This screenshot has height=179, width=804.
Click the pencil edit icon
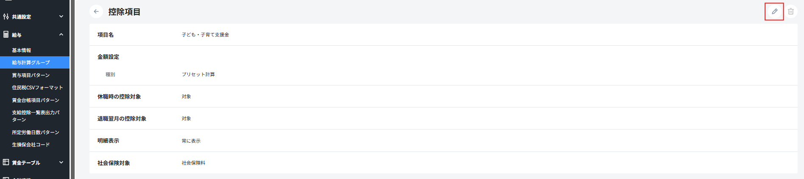pos(774,11)
